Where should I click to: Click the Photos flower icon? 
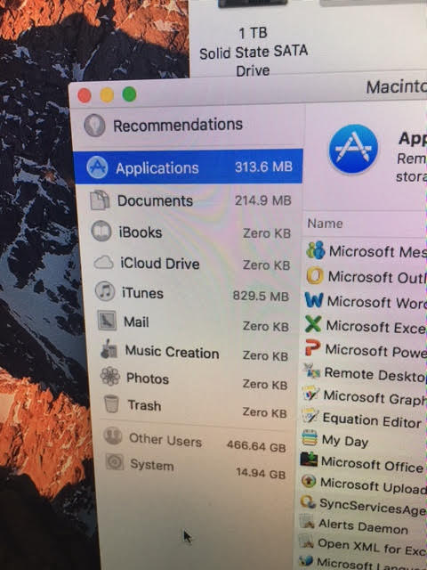coord(110,376)
